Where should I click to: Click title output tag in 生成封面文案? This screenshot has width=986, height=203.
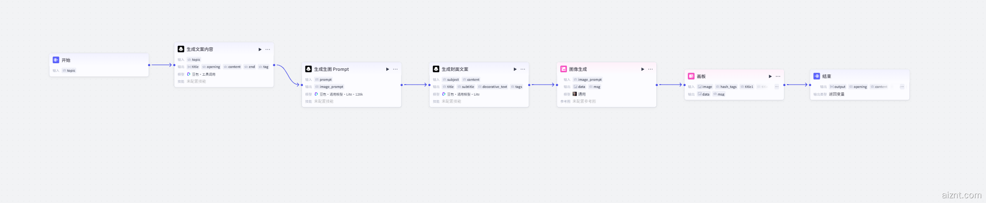(x=448, y=87)
